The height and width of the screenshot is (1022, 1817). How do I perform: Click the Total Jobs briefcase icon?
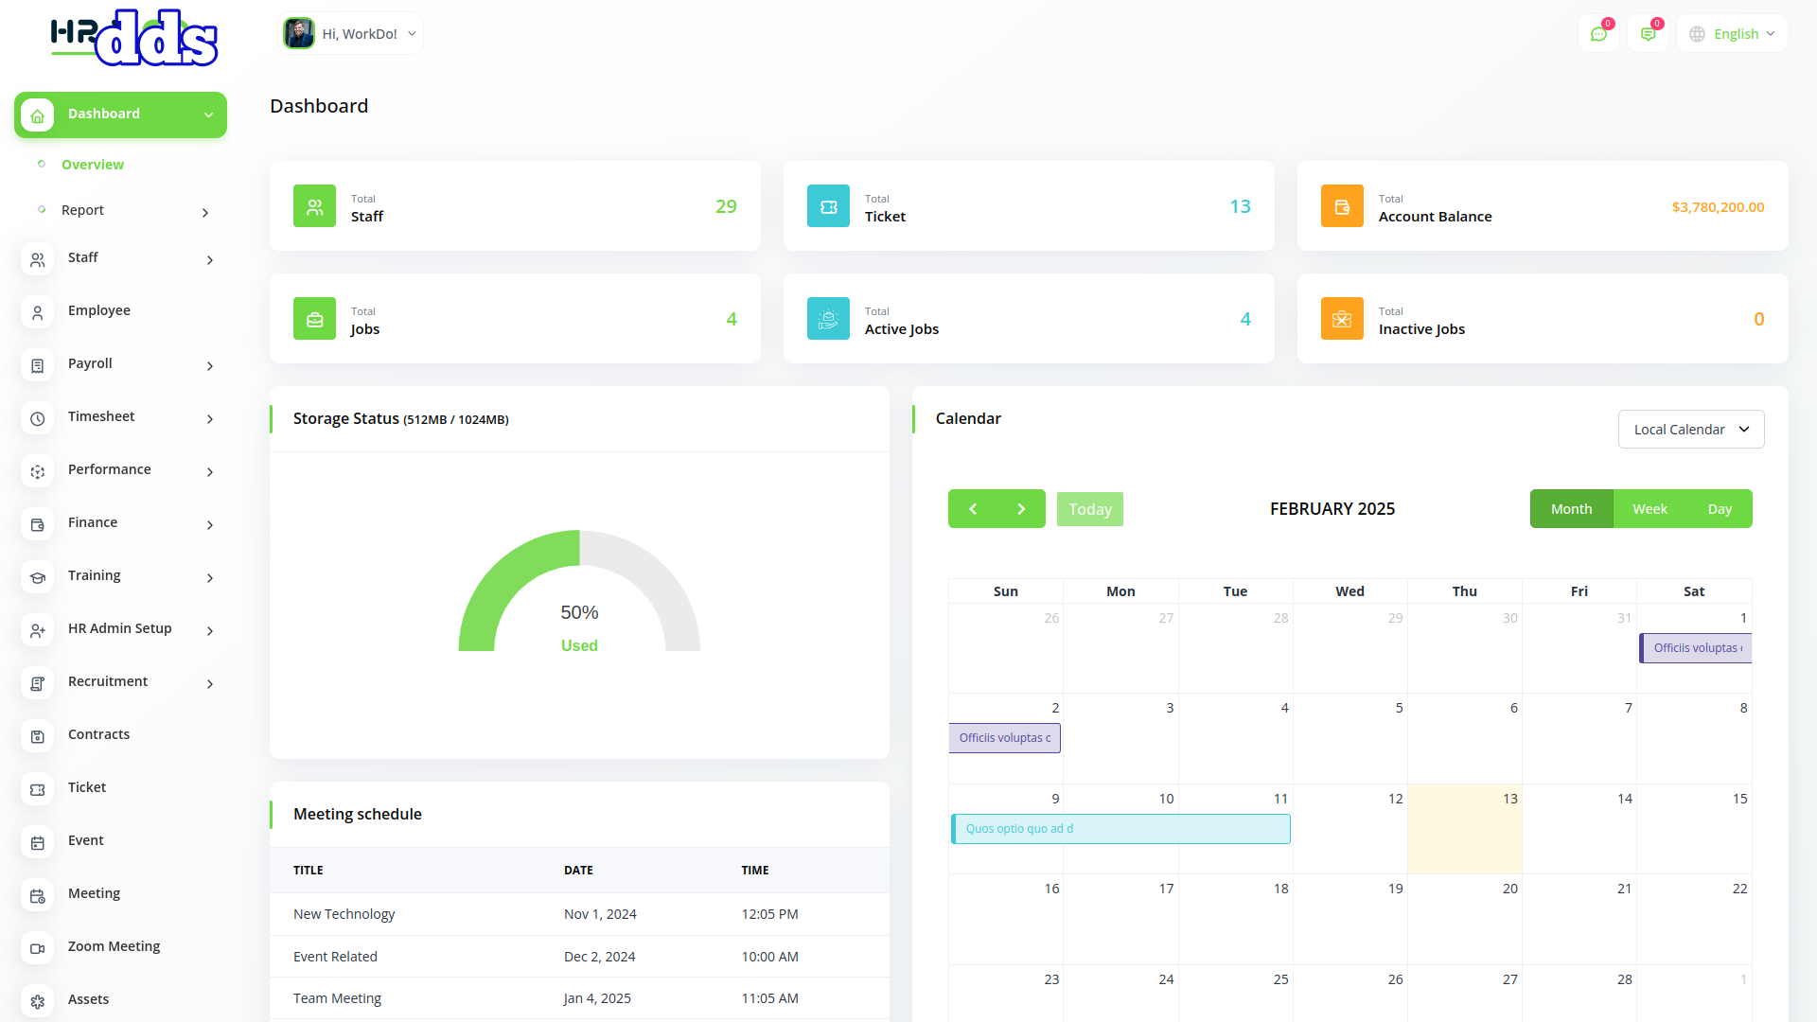314,319
